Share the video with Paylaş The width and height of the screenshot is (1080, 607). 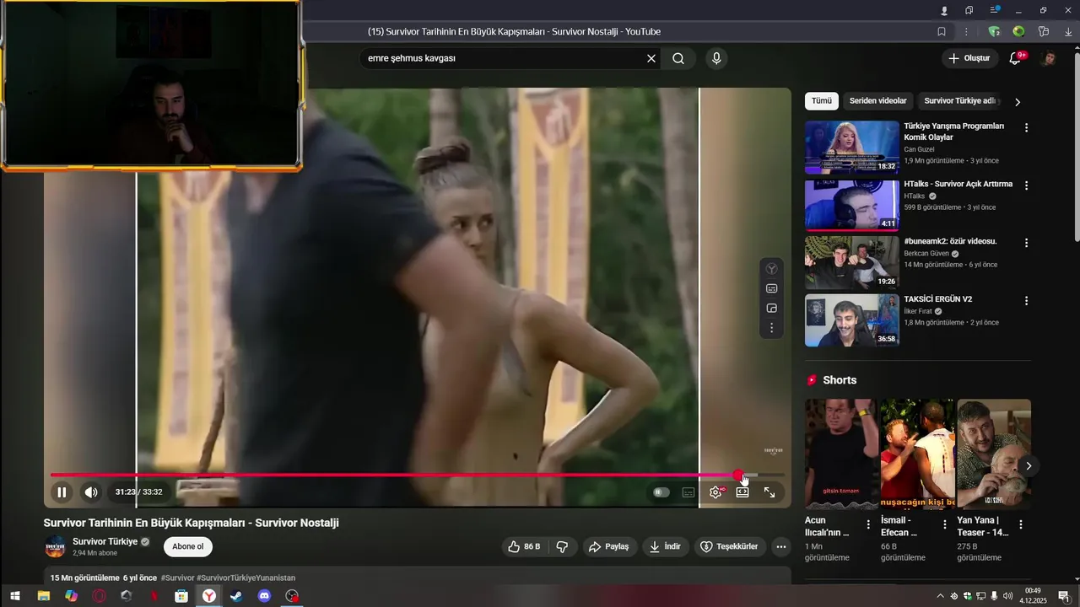tap(608, 546)
